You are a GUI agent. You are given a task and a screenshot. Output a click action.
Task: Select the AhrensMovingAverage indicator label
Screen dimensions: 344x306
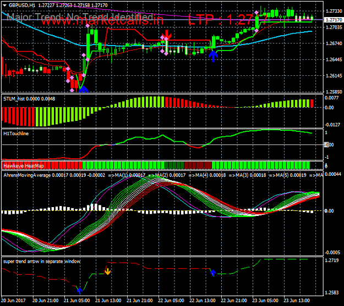coord(27,175)
